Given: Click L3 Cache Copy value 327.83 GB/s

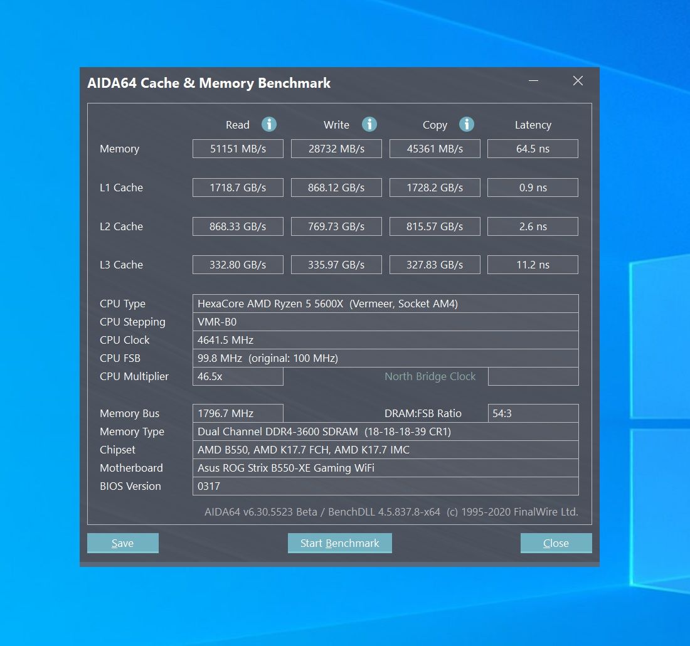Looking at the screenshot, I should 435,265.
